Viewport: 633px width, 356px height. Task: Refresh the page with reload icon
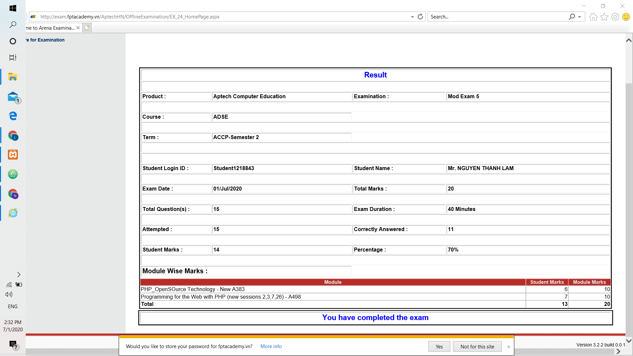pyautogui.click(x=420, y=16)
